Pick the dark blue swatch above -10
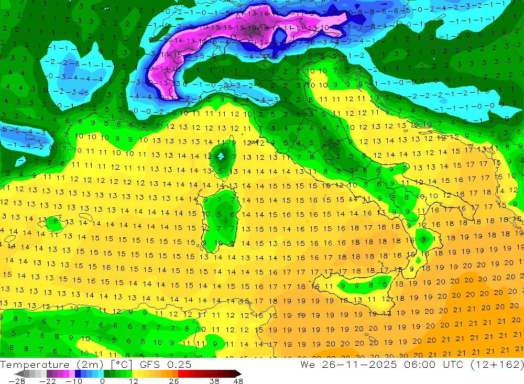The height and width of the screenshot is (384, 524). pos(78,374)
